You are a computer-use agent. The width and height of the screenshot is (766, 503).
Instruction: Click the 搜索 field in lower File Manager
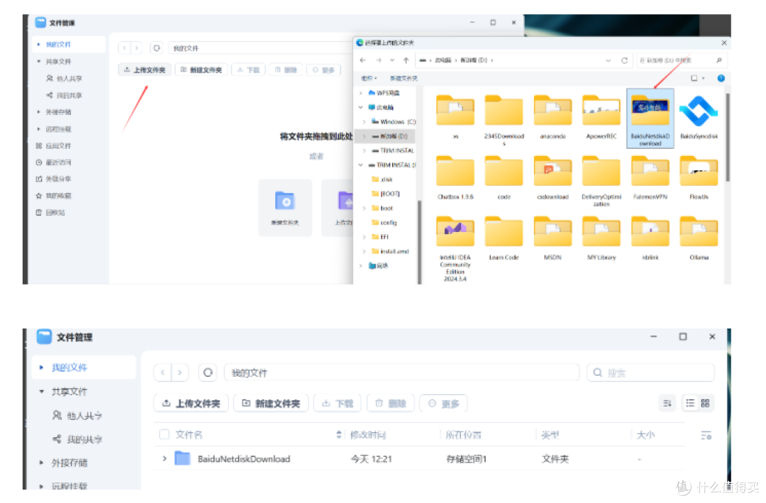pyautogui.click(x=650, y=373)
